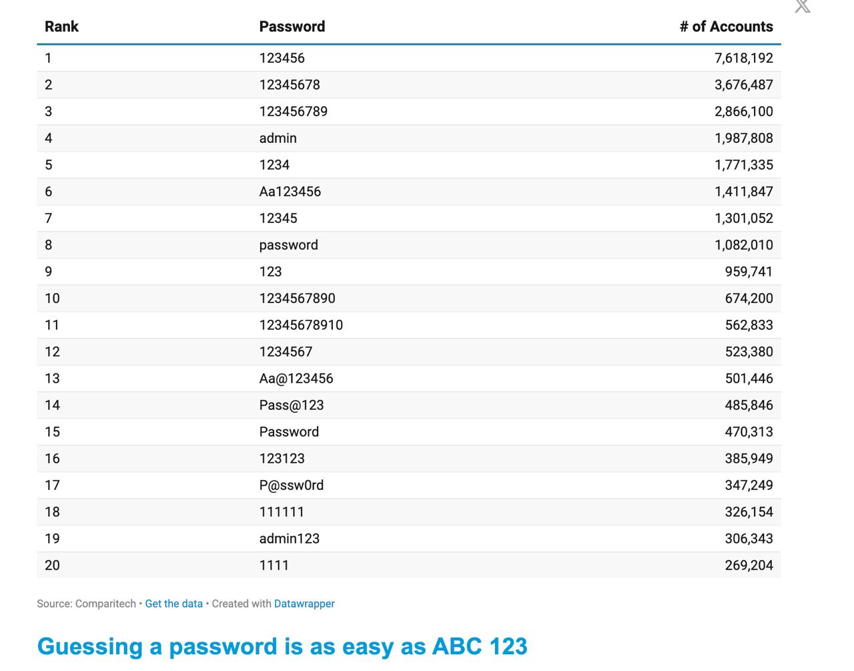This screenshot has height=671, width=854.
Task: Click the 'Pass@123' password entry
Action: (291, 405)
